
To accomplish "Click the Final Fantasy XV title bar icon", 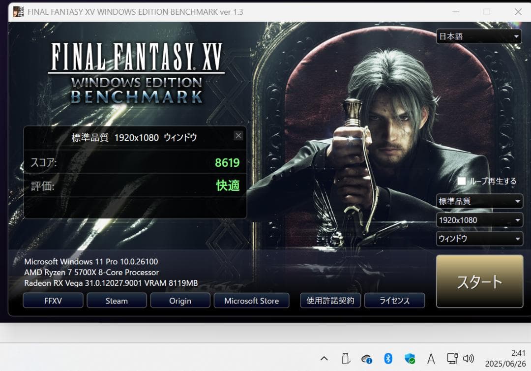I will (18, 12).
